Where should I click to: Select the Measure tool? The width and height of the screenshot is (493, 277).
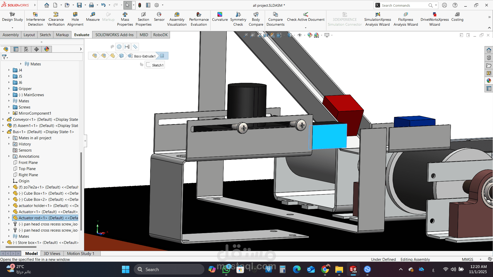[93, 17]
